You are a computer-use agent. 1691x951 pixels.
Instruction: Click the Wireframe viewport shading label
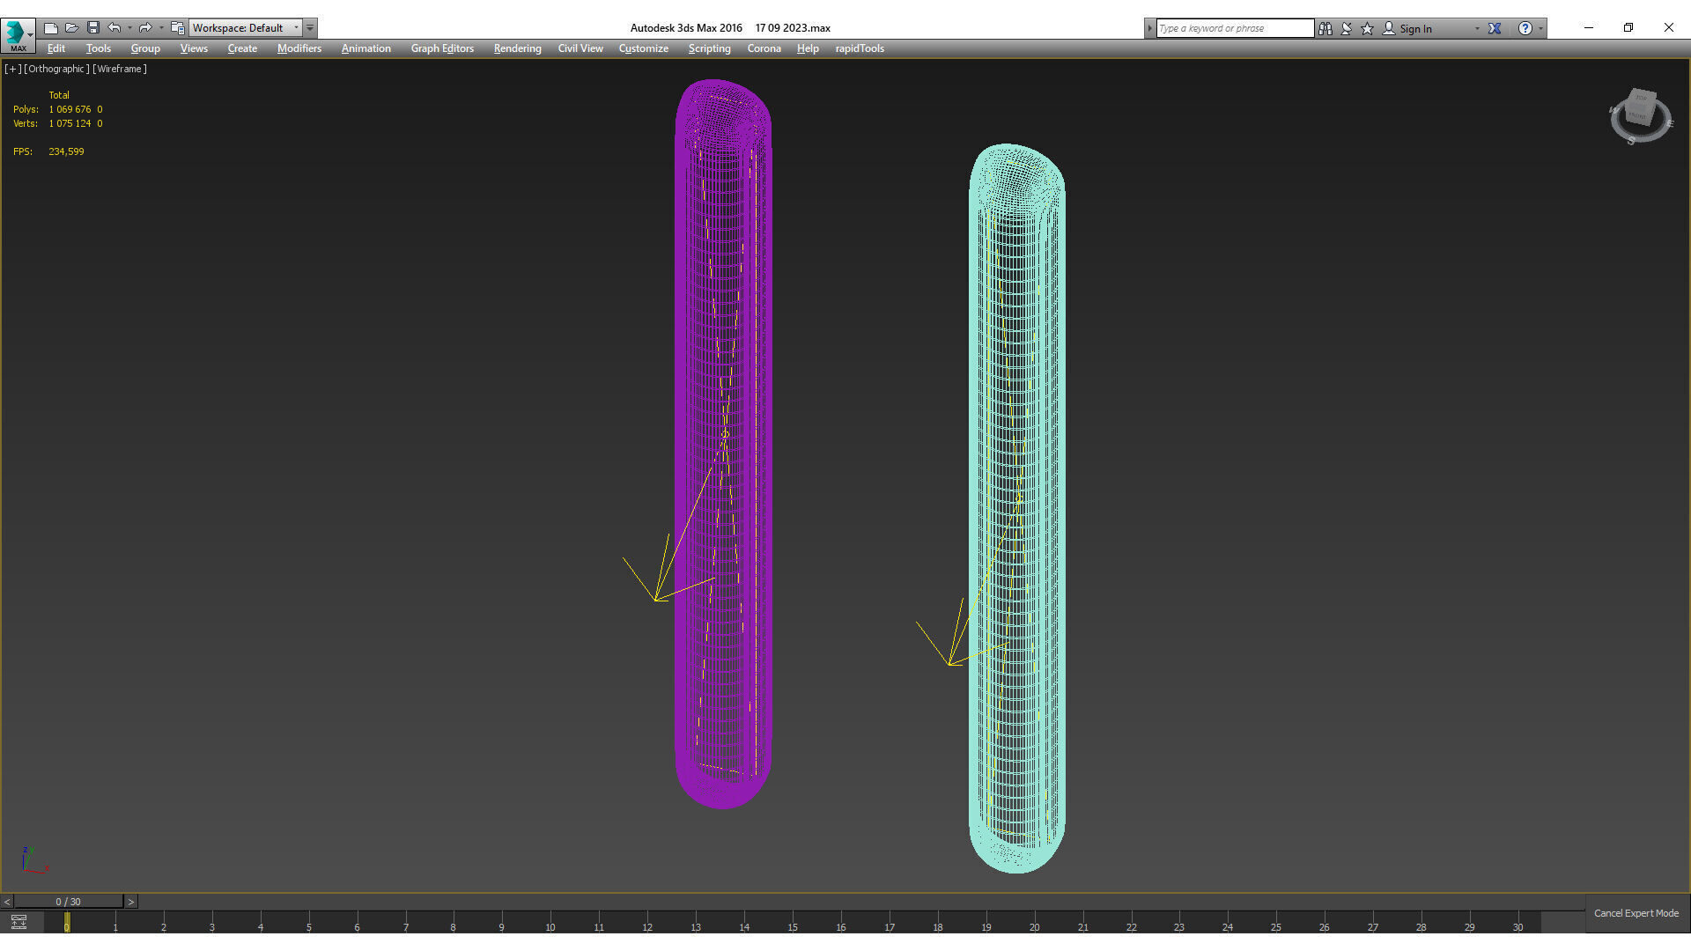tap(120, 69)
